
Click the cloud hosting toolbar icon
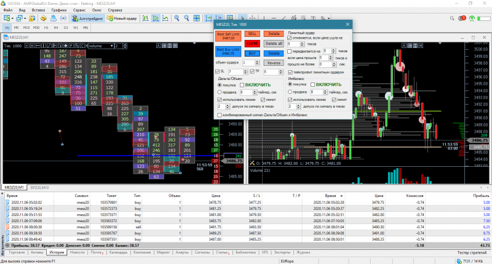[54, 18]
